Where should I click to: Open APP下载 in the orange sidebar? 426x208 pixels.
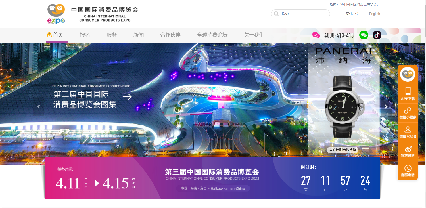(x=408, y=94)
